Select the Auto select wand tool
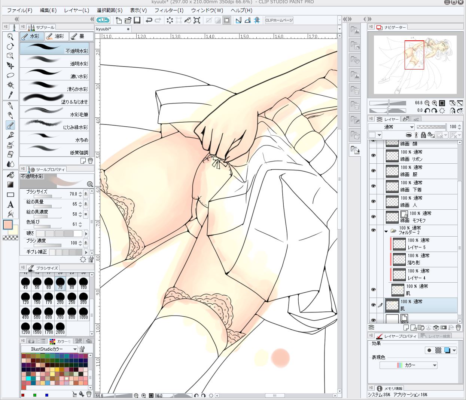This screenshot has height=400, width=466. [10, 85]
